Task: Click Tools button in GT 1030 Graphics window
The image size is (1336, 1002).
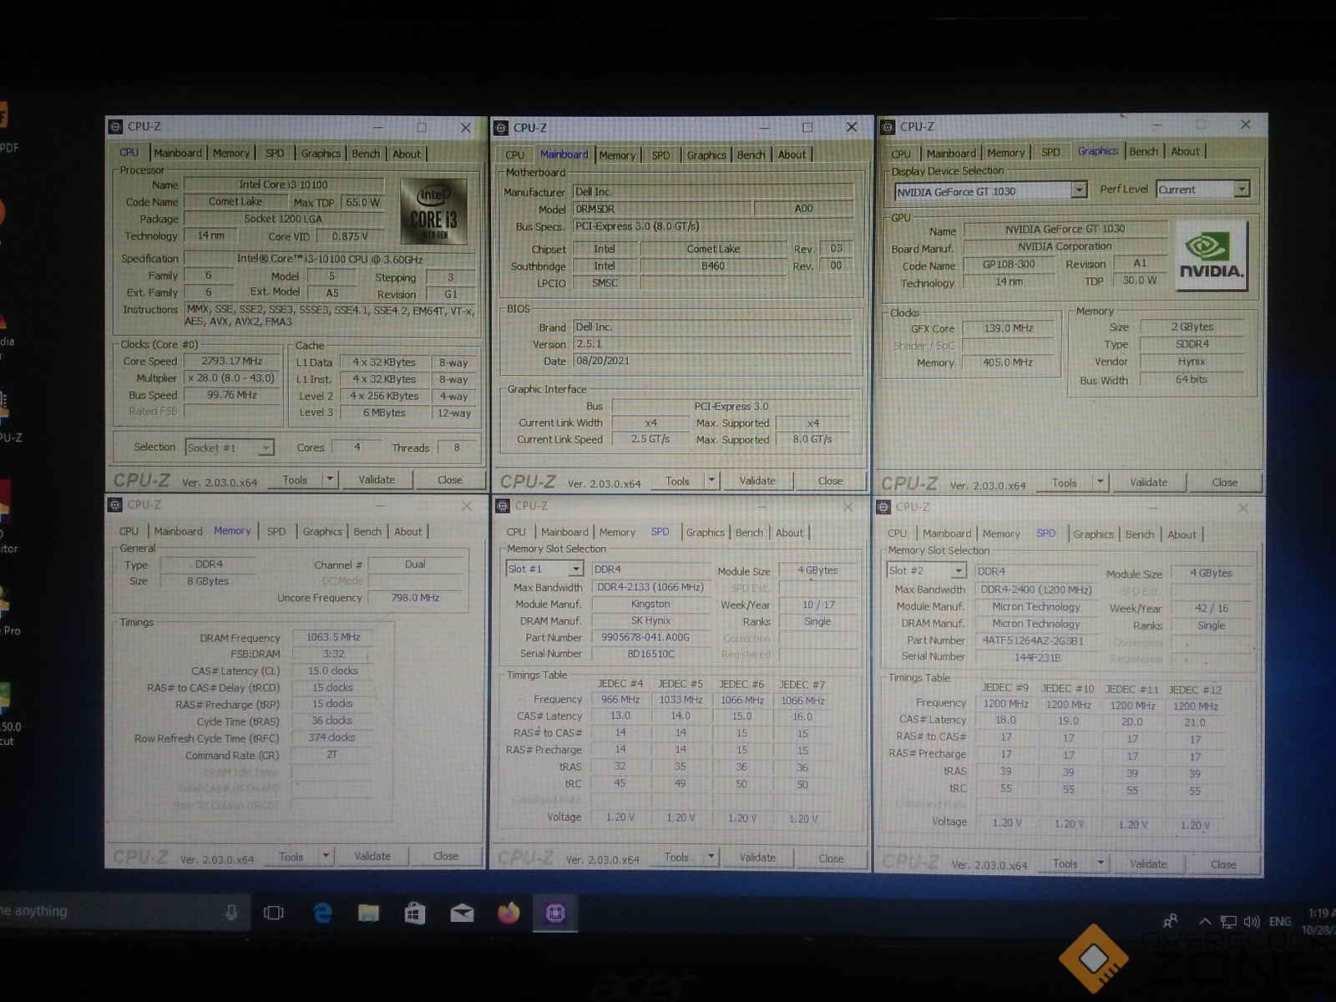Action: coord(1064,483)
